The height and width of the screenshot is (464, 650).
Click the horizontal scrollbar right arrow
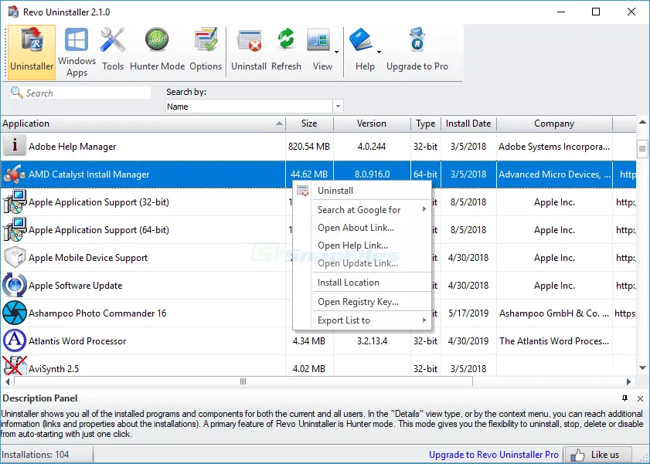pos(628,381)
